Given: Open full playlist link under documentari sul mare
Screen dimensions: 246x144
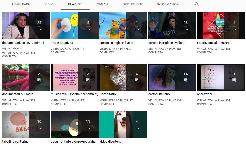Looking at the screenshot, I should point(18,102).
